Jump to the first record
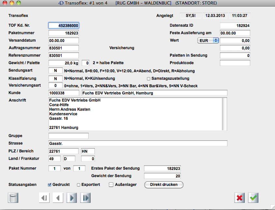275x210 pixels. pos(44,198)
